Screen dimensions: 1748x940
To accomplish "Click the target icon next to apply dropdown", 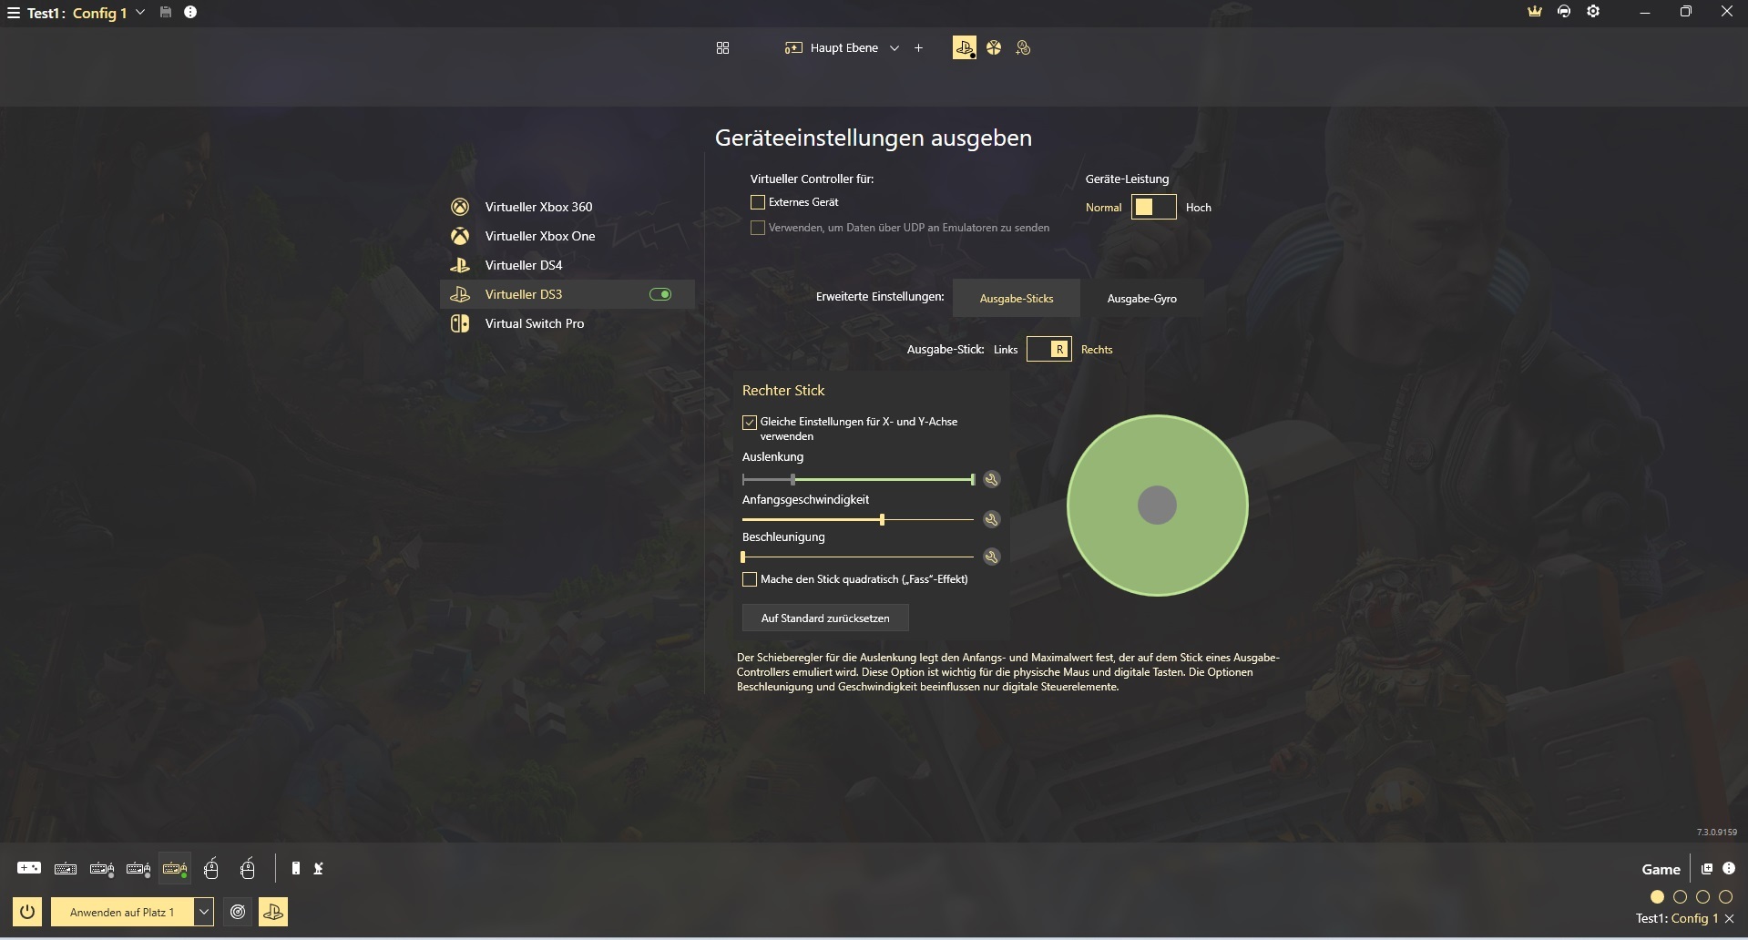I will 238,912.
